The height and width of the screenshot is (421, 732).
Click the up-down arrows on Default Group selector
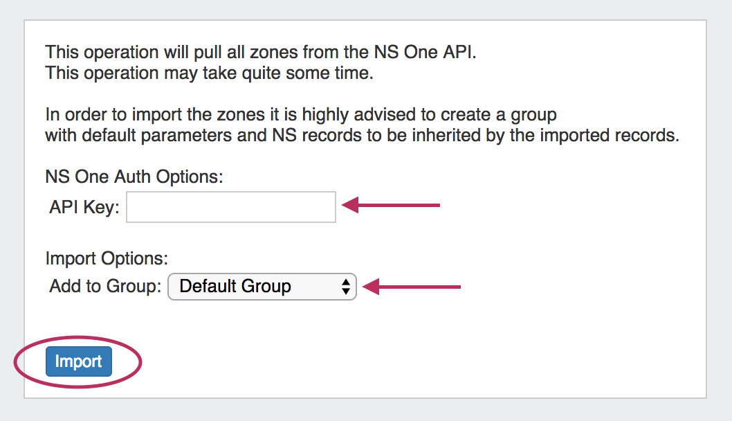click(x=346, y=287)
